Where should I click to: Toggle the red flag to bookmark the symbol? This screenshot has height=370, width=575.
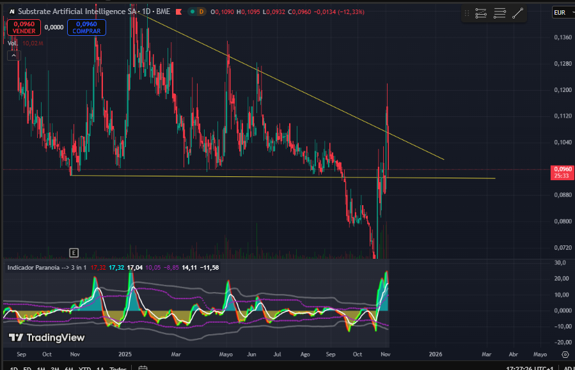[178, 12]
